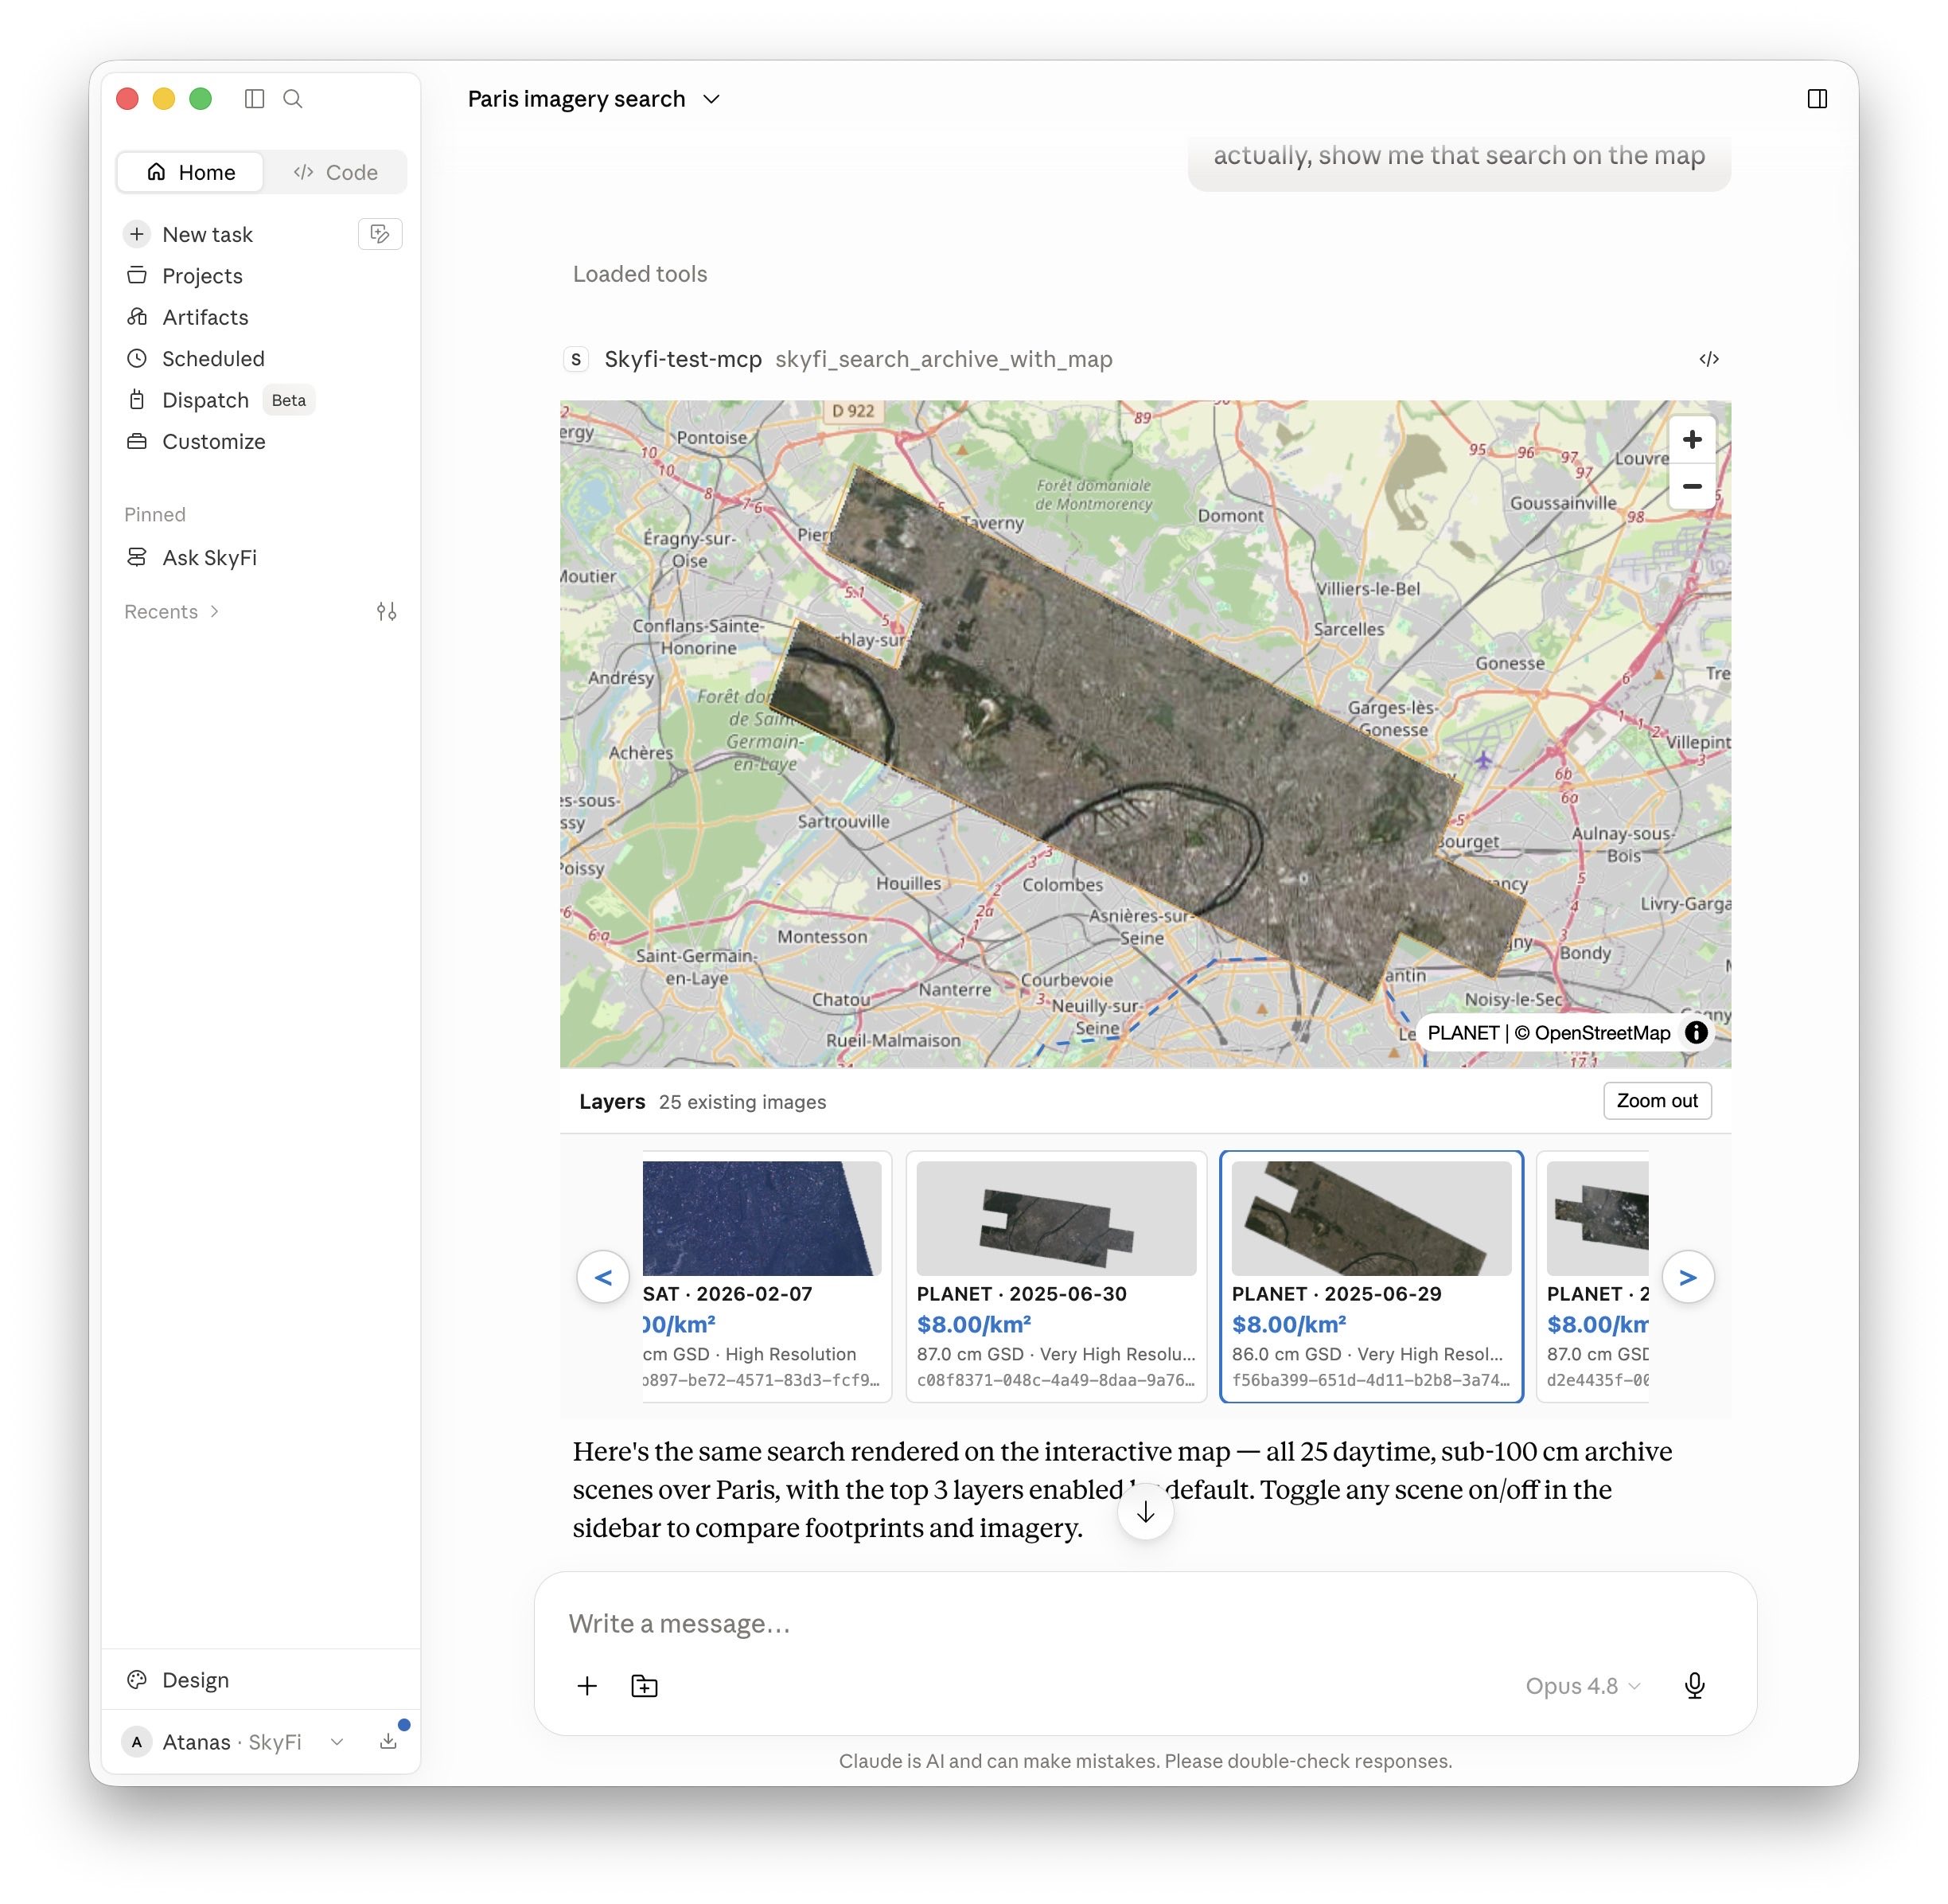
Task: Toggle the PLANET 2025-06-29 layer card
Action: (1370, 1276)
